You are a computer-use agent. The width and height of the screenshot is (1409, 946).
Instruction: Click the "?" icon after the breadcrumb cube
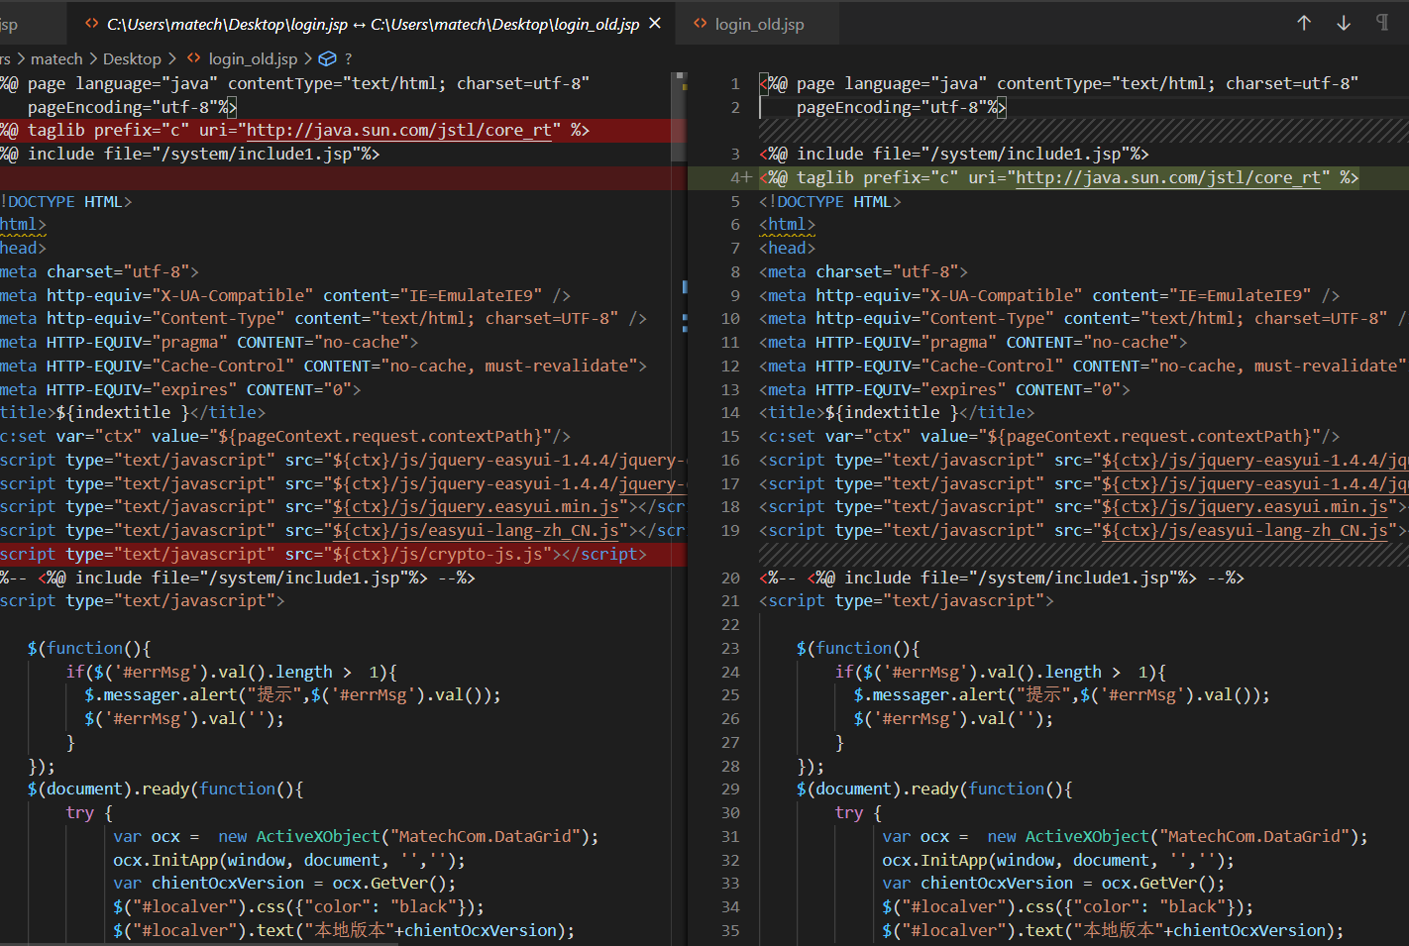(x=349, y=58)
